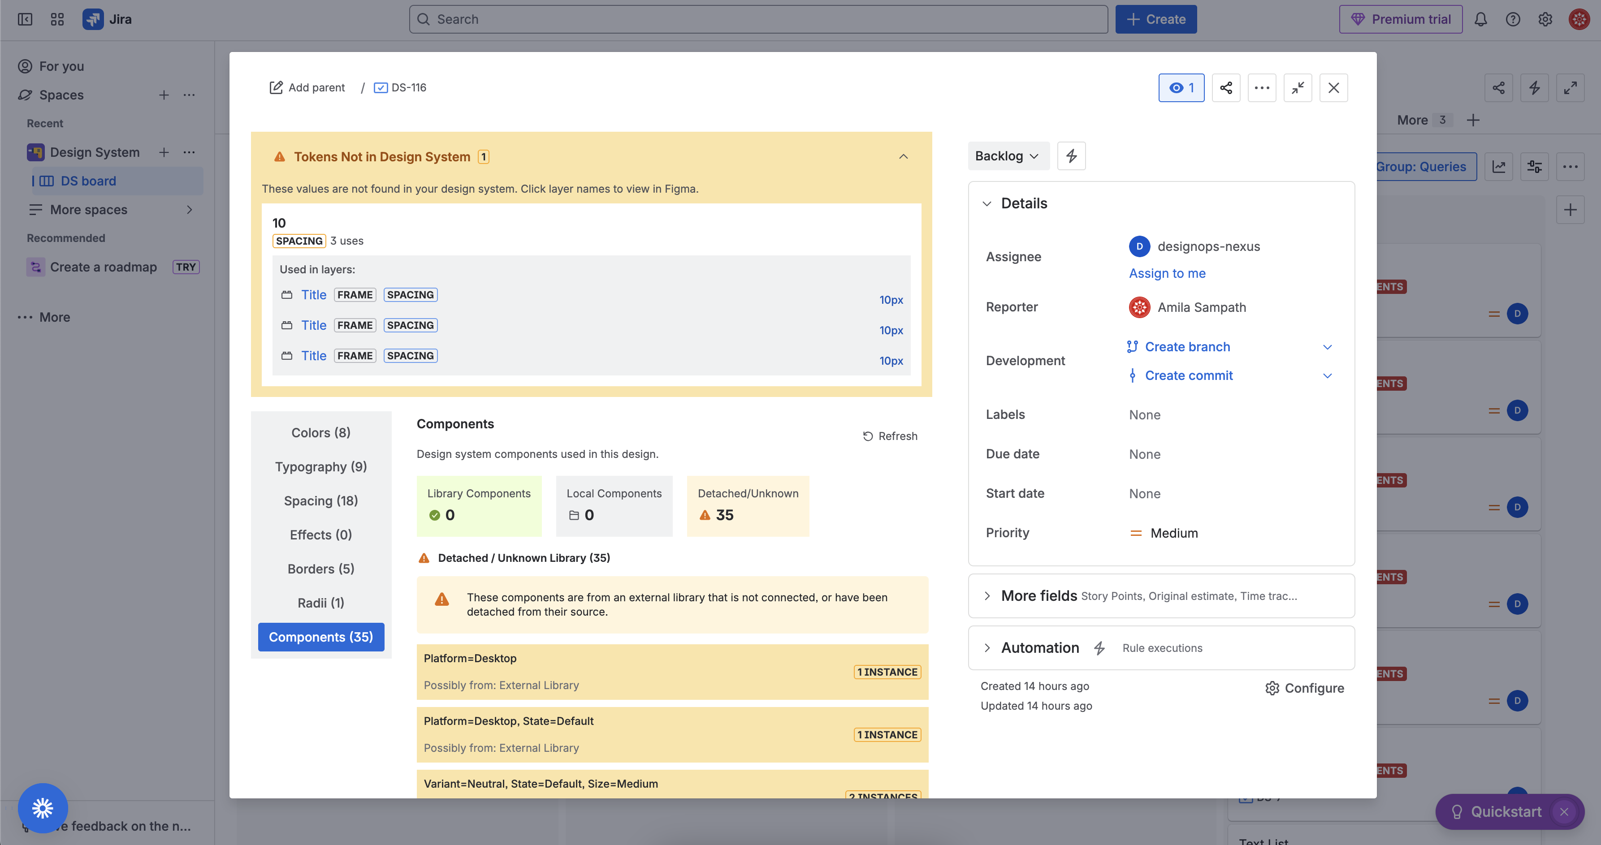Open the Backlog status dropdown
The image size is (1601, 845).
pos(1007,156)
